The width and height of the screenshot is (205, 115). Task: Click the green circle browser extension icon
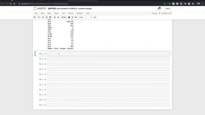click(169, 4)
